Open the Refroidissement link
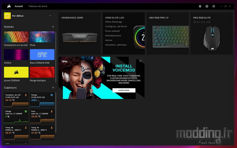This screenshot has height=148, width=237. coord(113,35)
